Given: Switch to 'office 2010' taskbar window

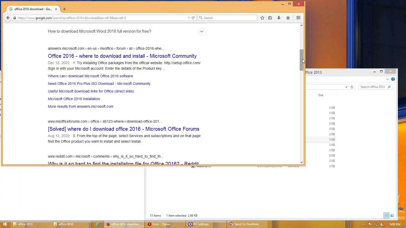Looking at the screenshot, I should [71, 224].
